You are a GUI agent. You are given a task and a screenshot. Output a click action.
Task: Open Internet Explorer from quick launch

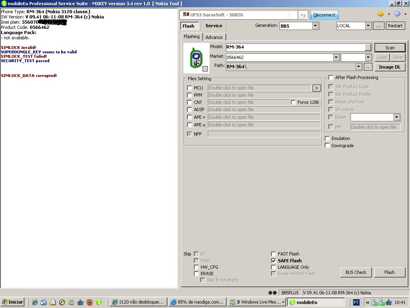[x=34, y=302]
